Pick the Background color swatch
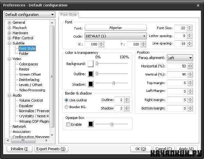 click(x=90, y=63)
